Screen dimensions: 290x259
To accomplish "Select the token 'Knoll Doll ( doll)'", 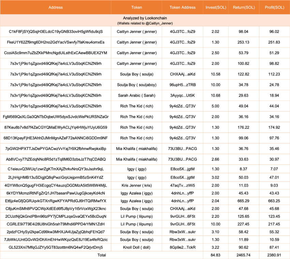I will point(137,247).
